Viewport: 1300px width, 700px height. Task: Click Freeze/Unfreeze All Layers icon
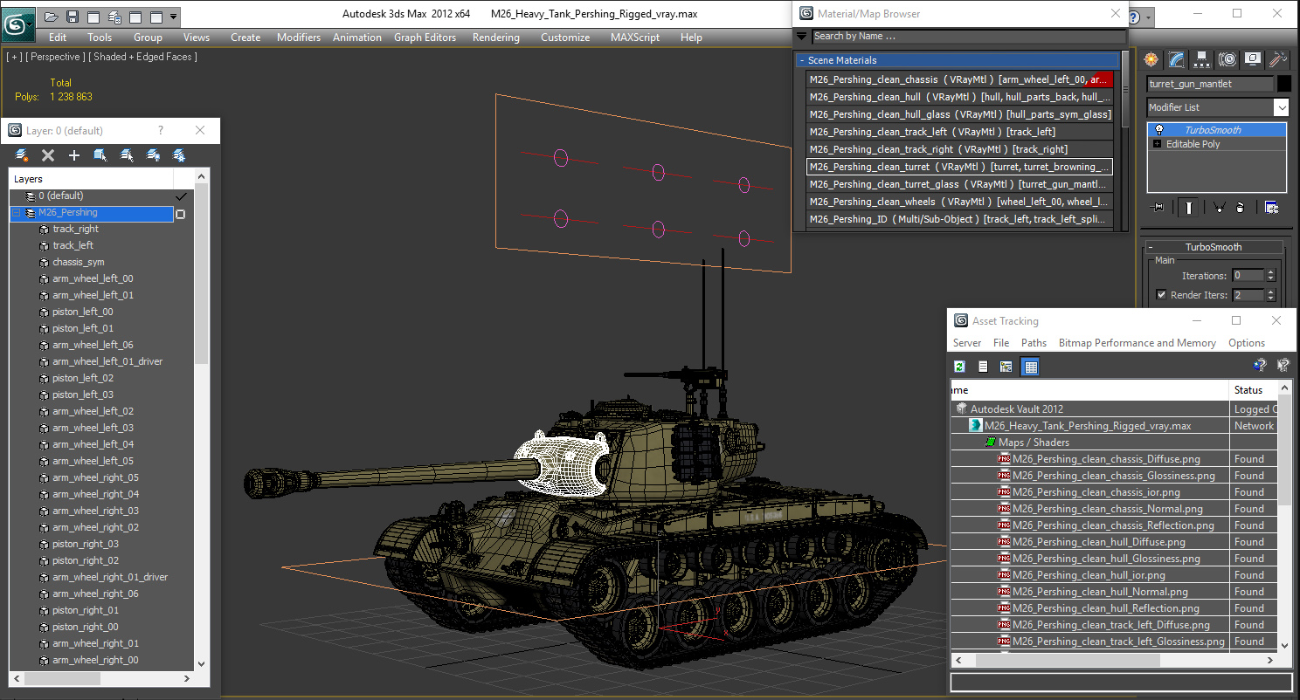click(x=179, y=155)
